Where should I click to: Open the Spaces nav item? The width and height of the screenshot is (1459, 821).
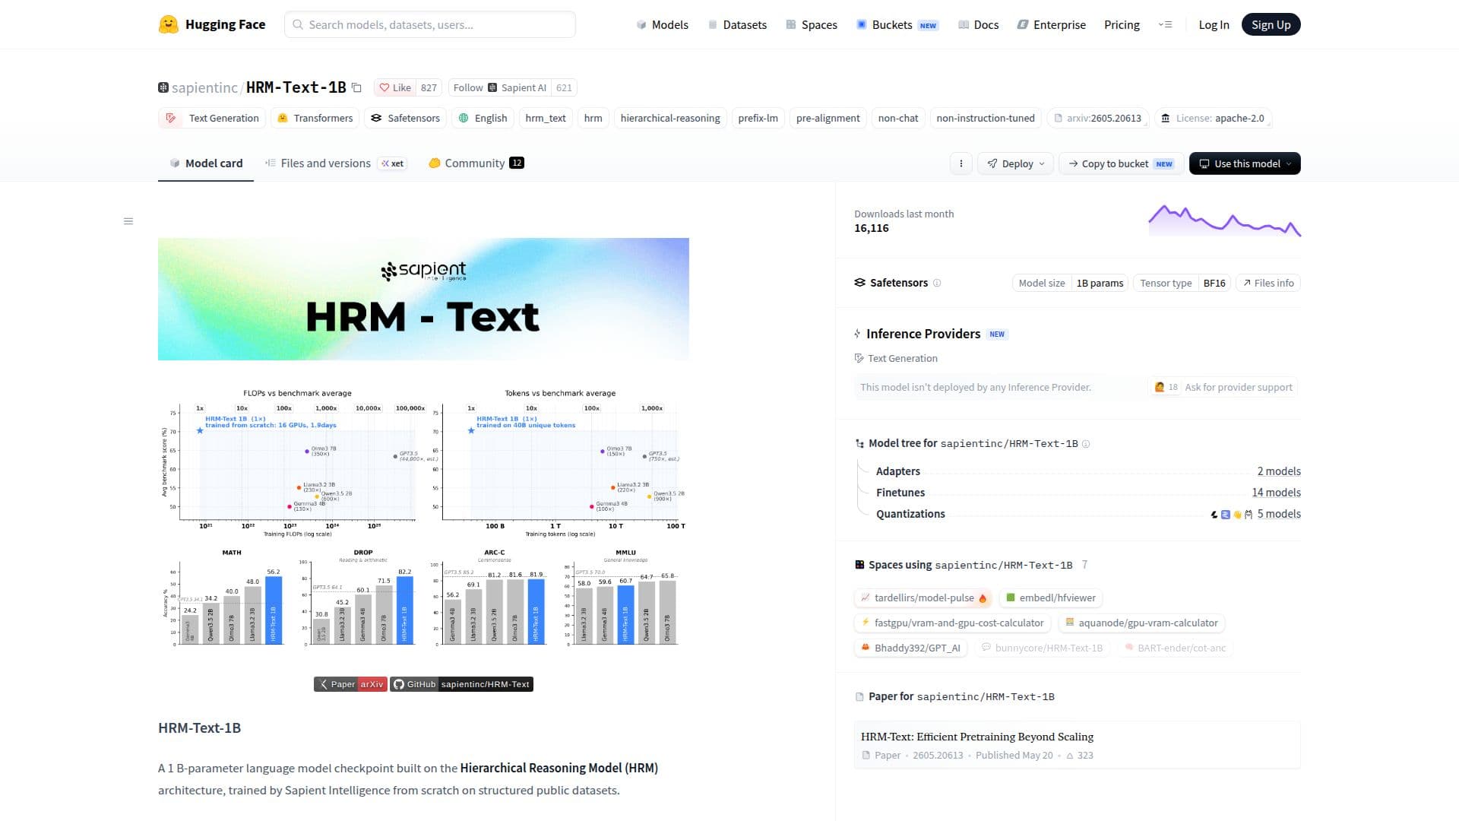pos(811,24)
